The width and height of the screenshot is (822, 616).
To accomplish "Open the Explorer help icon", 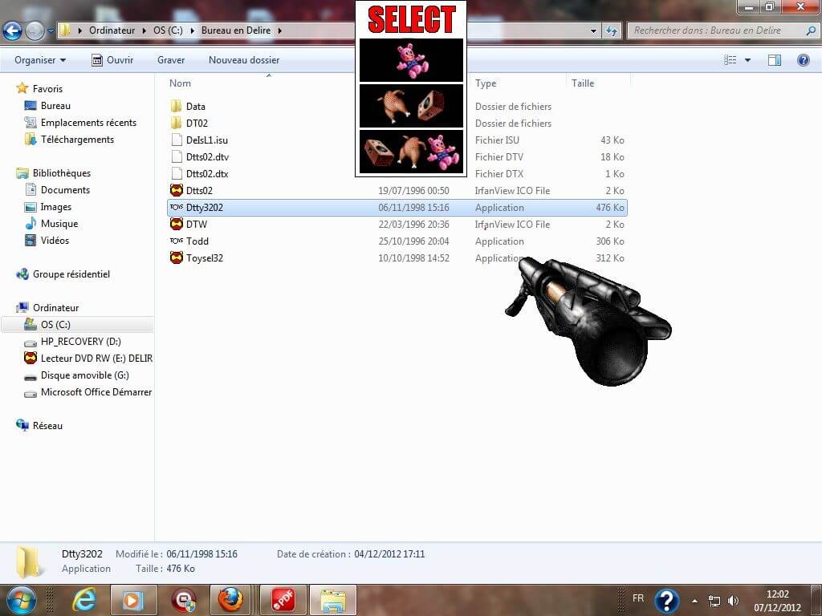I will point(803,59).
